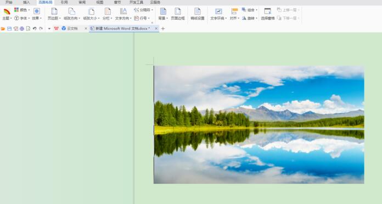Click the 页边距 (Margins) page icon
382x204 pixels.
(54, 11)
